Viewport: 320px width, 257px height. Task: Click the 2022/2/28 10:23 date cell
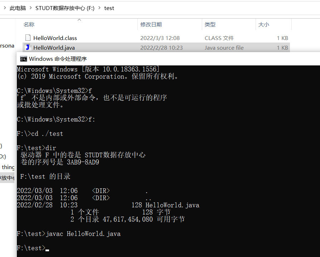[x=161, y=48]
